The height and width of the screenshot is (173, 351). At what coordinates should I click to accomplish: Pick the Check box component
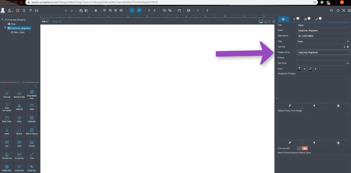pyautogui.click(x=19, y=168)
